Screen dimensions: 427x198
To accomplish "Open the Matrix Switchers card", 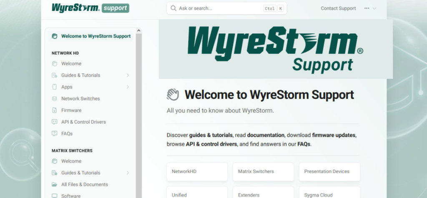I will pyautogui.click(x=263, y=172).
